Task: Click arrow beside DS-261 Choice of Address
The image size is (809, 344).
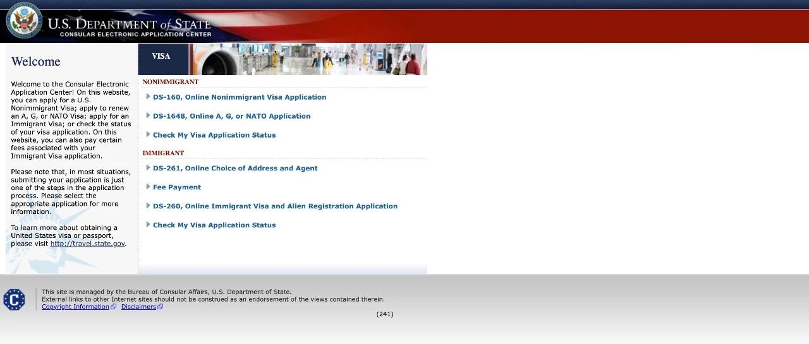Action: pos(148,168)
